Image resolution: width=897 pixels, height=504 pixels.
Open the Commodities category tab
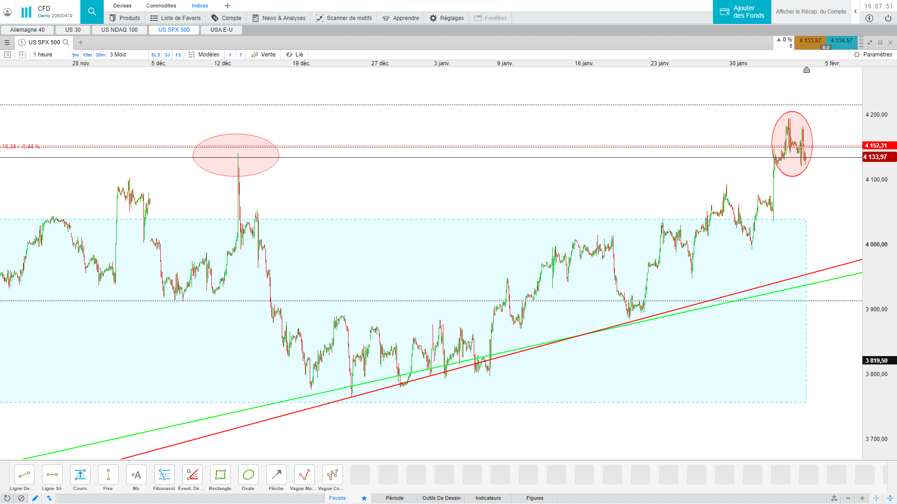point(161,6)
